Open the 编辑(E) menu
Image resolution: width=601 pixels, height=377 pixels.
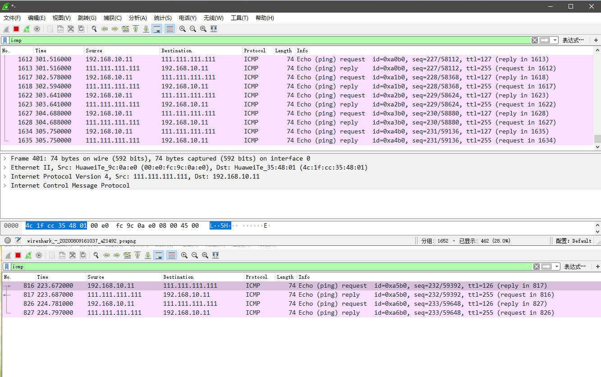coord(37,18)
